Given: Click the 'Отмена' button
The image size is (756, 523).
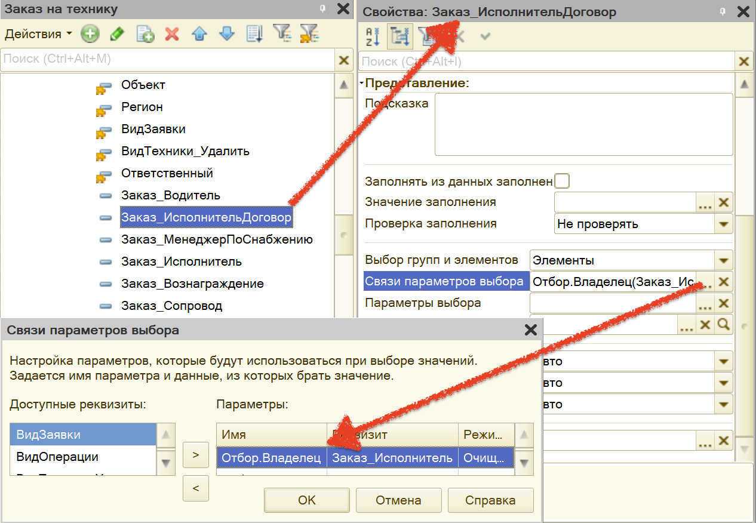Looking at the screenshot, I should (x=398, y=500).
